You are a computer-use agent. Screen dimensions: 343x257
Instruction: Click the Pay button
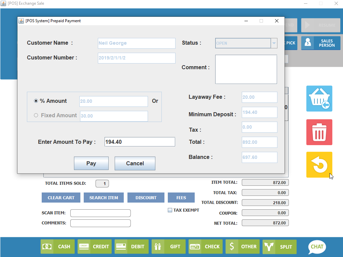(91, 163)
